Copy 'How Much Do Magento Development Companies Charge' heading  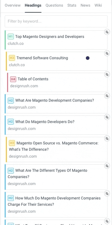(107, 193)
